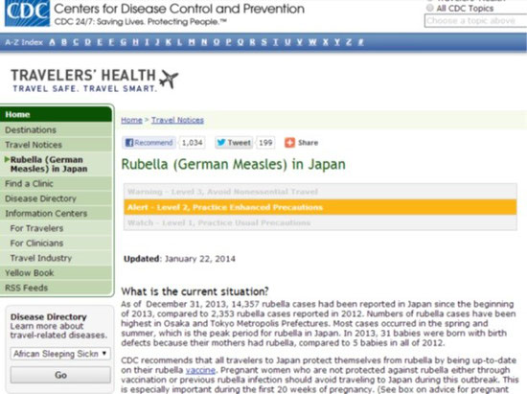The width and height of the screenshot is (527, 394).
Task: Open Travel Industry sub-item
Action: click(x=56, y=258)
